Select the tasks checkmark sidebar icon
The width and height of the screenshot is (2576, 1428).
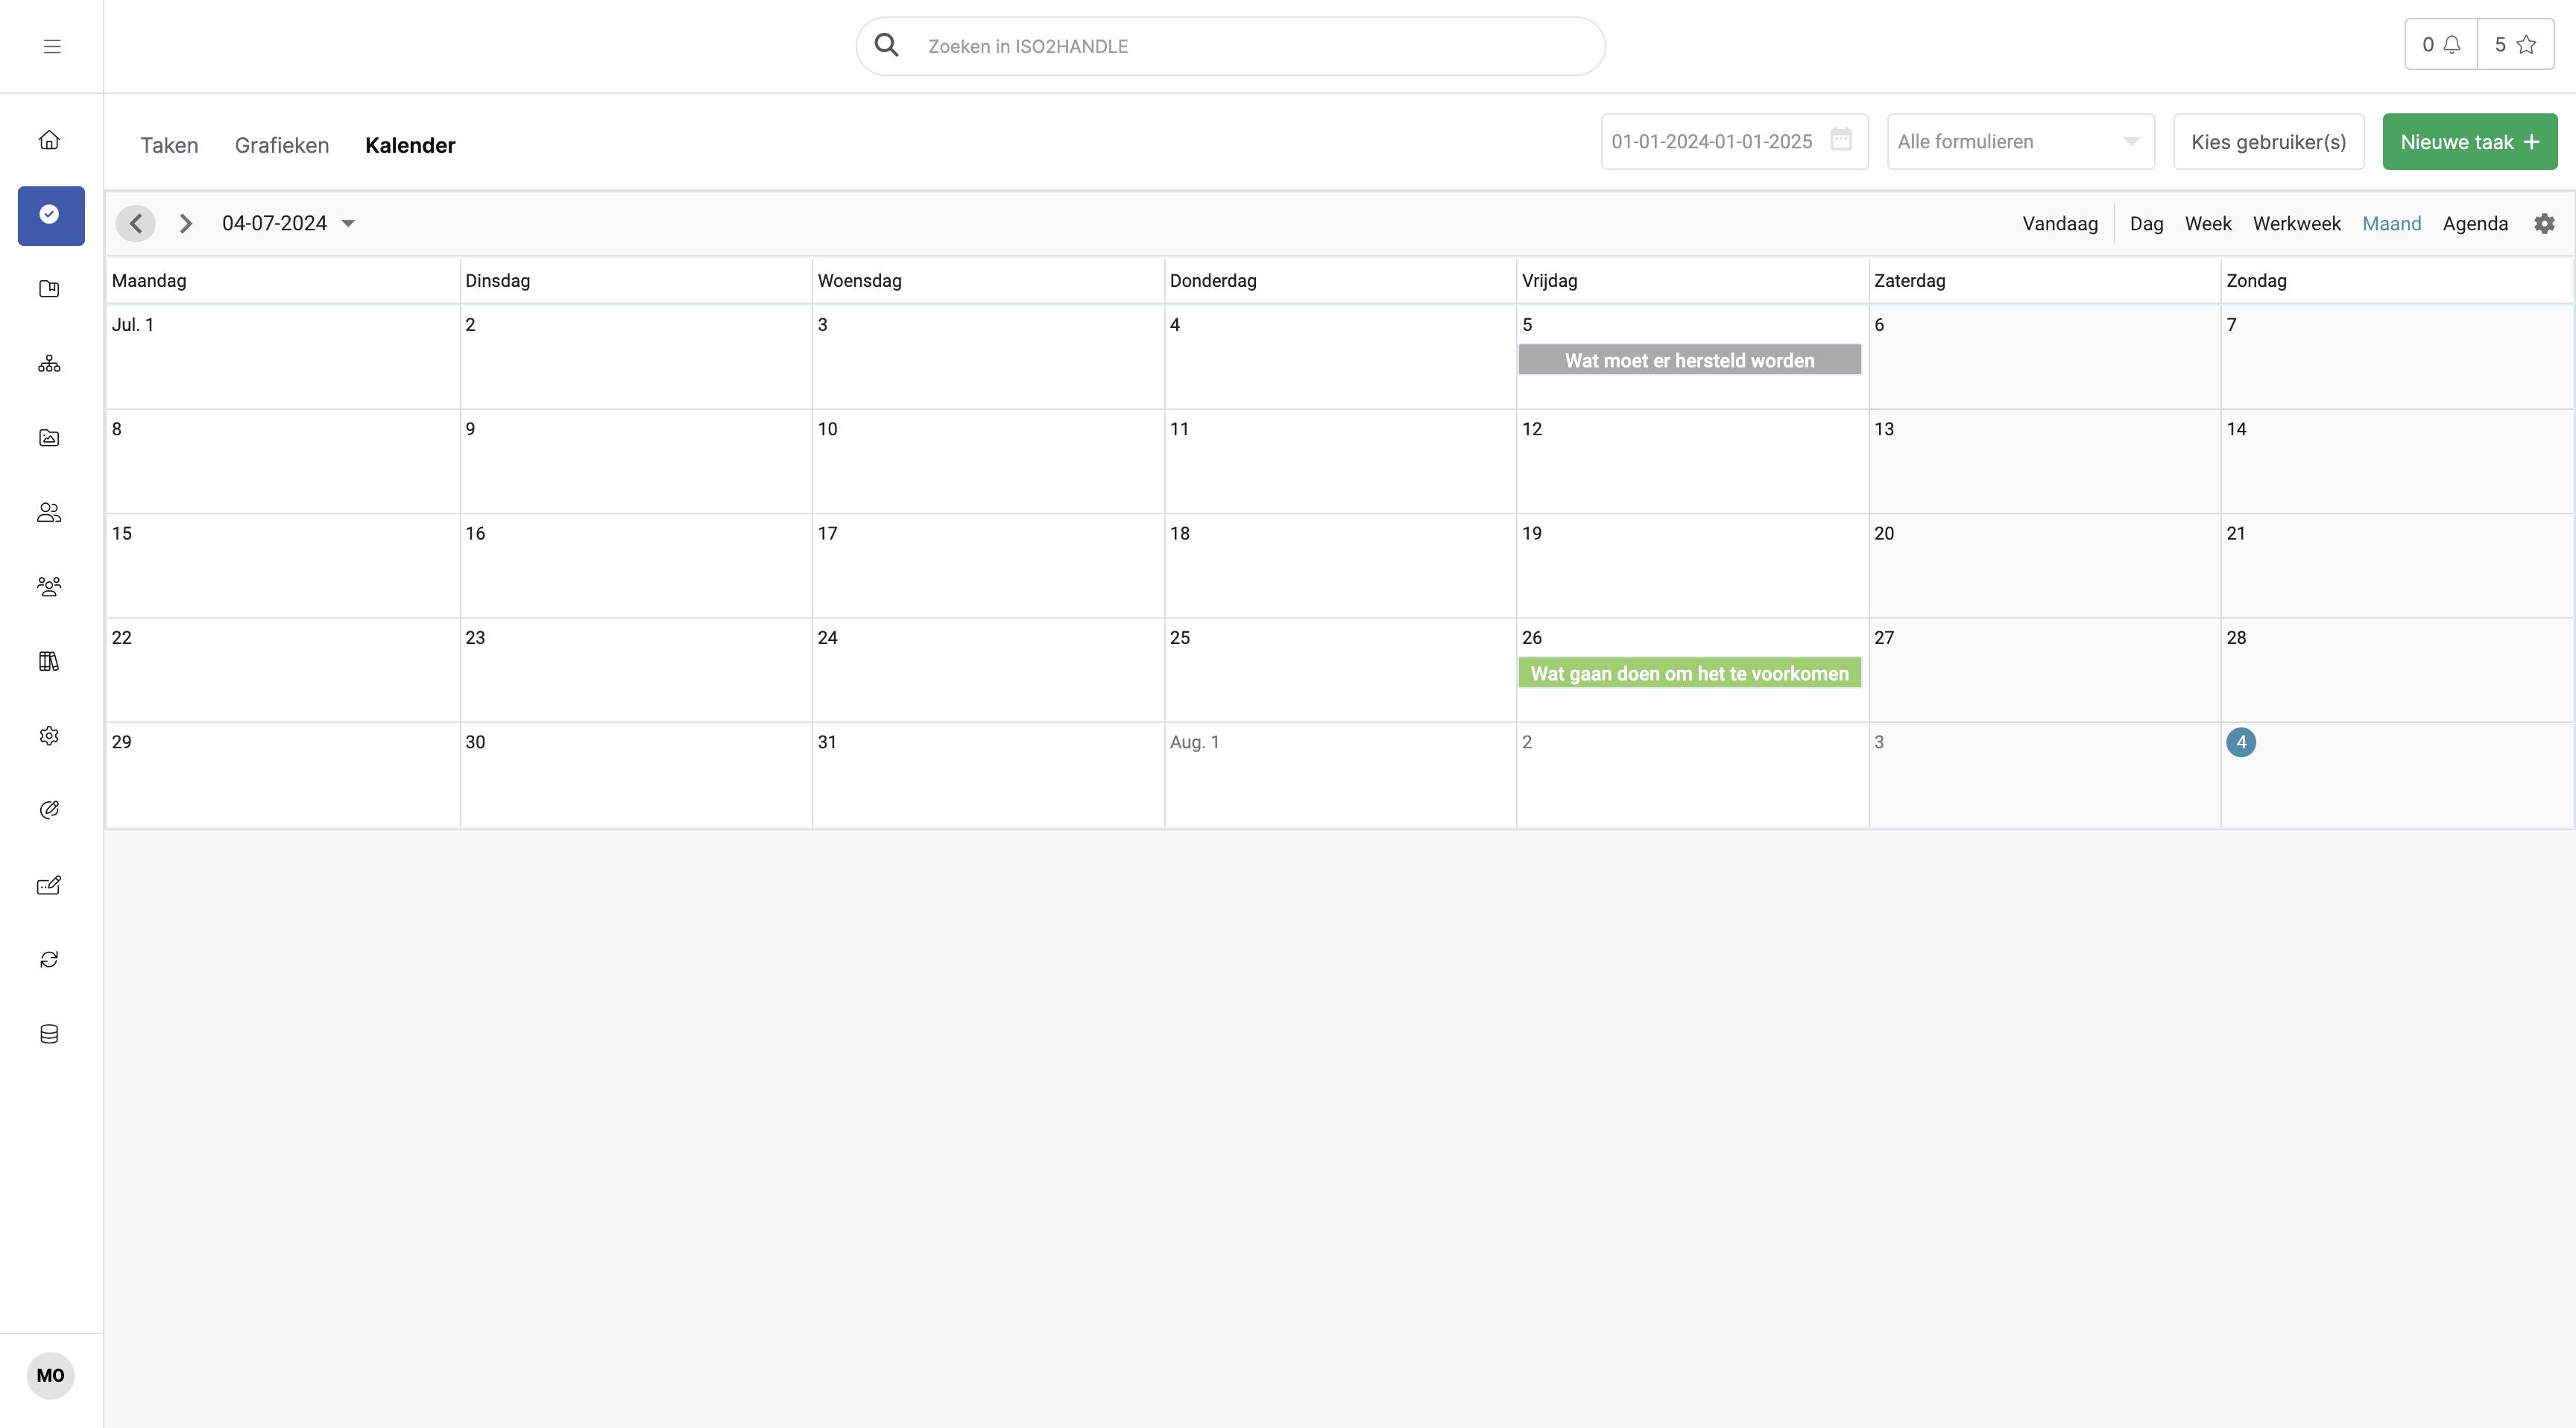click(51, 215)
